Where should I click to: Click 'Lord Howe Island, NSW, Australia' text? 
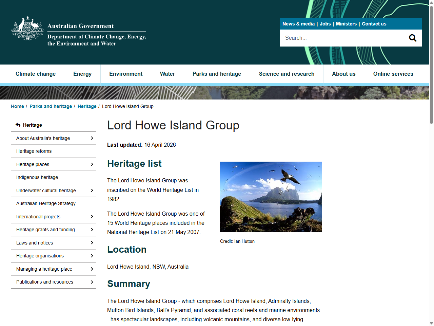click(148, 267)
